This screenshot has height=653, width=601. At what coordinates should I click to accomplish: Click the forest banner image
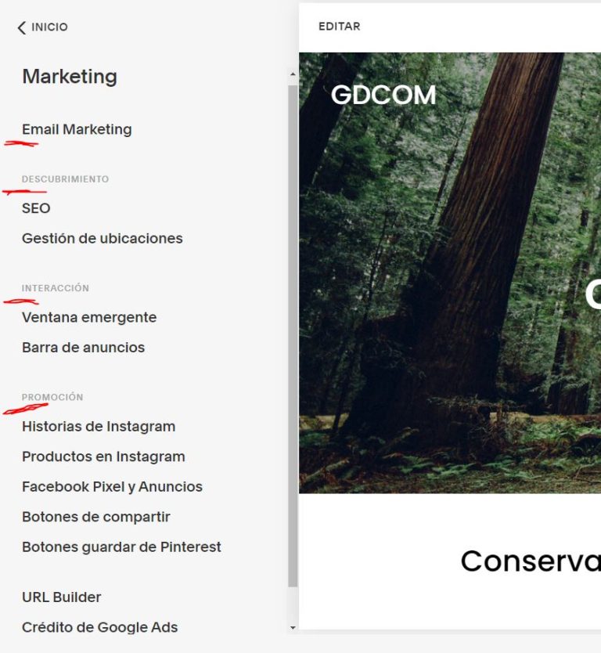pyautogui.click(x=450, y=272)
